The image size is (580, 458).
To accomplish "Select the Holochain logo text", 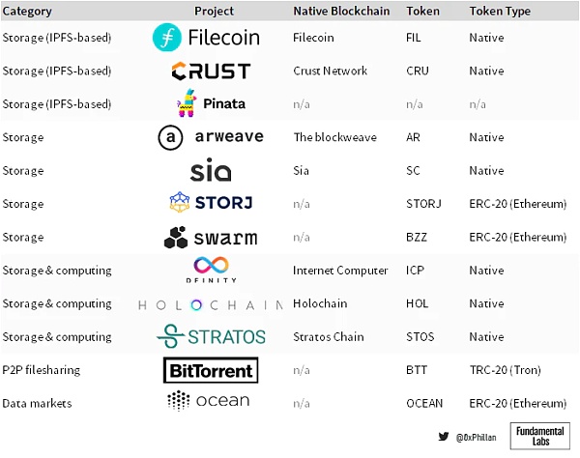I will (x=211, y=304).
